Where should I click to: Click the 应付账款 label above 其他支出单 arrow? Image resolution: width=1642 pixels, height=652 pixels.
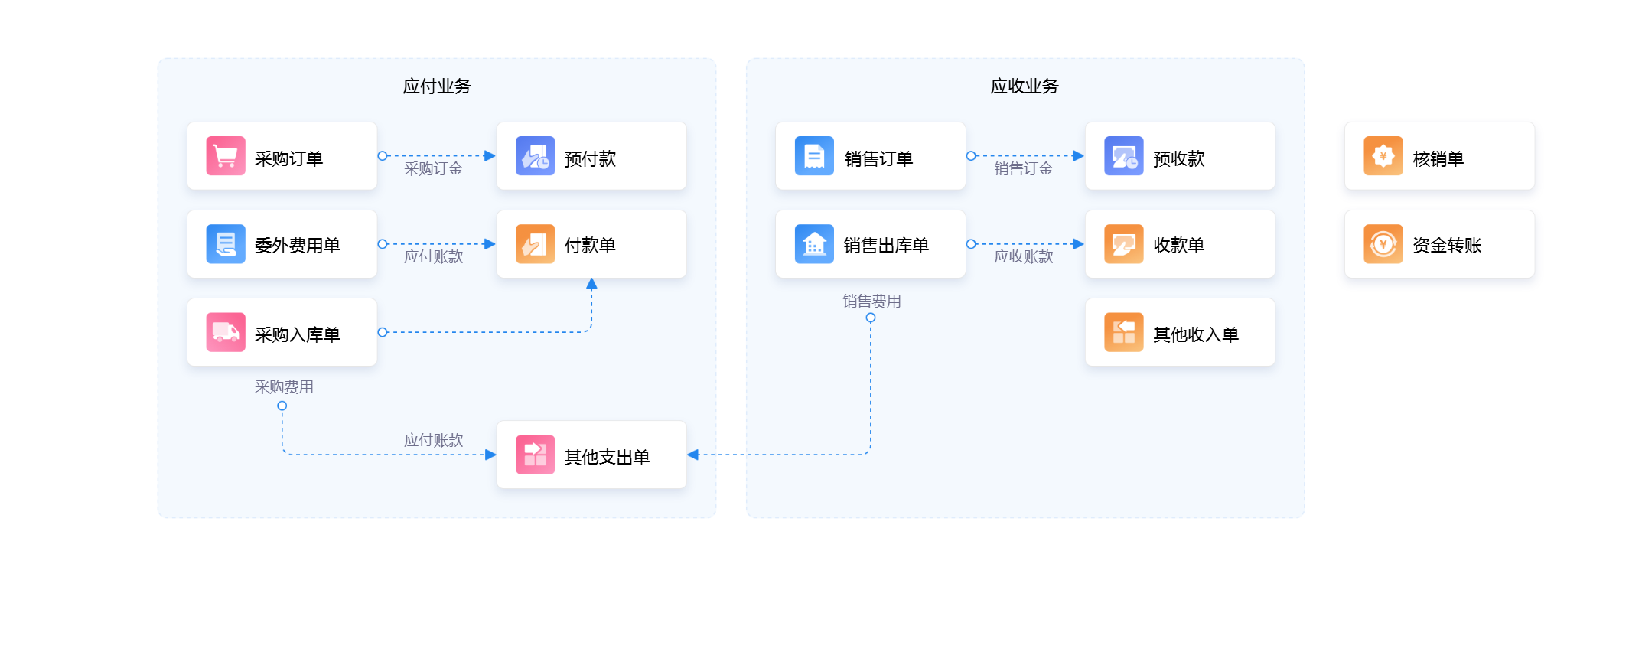click(x=434, y=441)
